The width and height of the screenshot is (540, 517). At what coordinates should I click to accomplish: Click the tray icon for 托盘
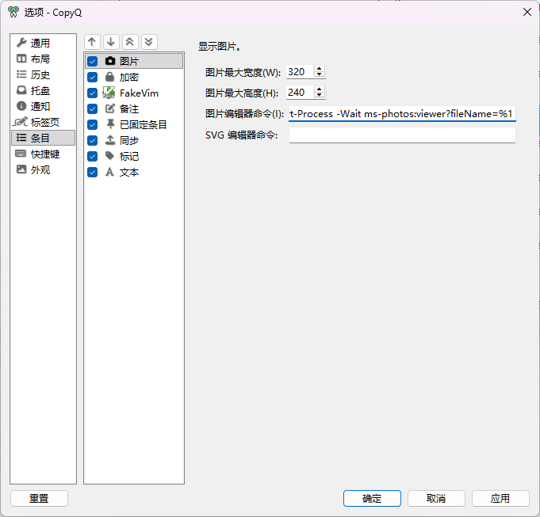tap(21, 90)
